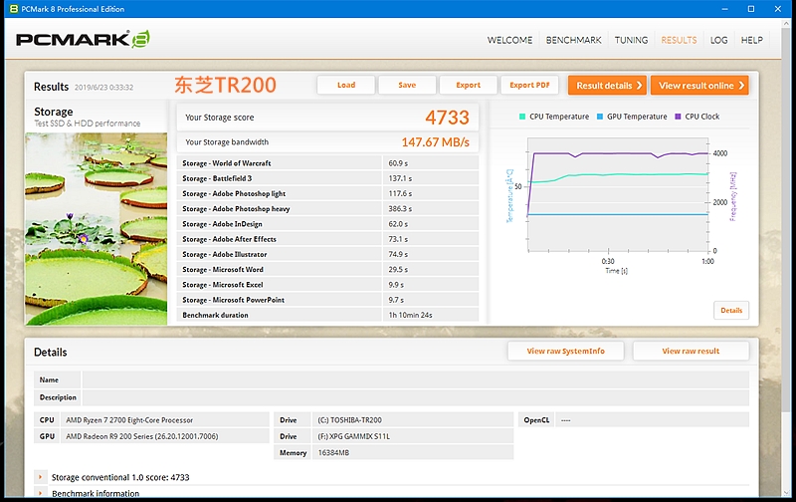Select 'Storage - Microsoft PowerPoint' row
This screenshot has width=796, height=502.
coord(327,300)
